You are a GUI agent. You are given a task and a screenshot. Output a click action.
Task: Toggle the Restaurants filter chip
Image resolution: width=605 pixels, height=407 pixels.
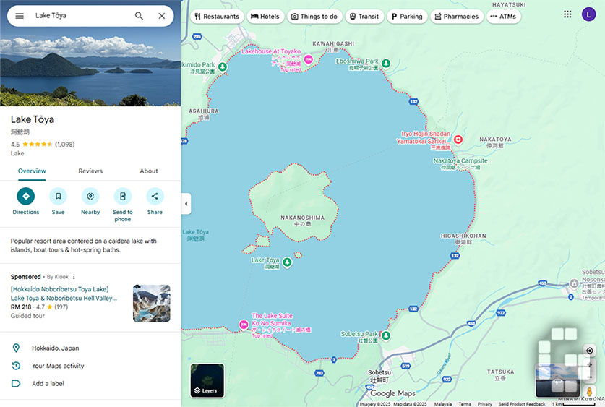tap(217, 17)
